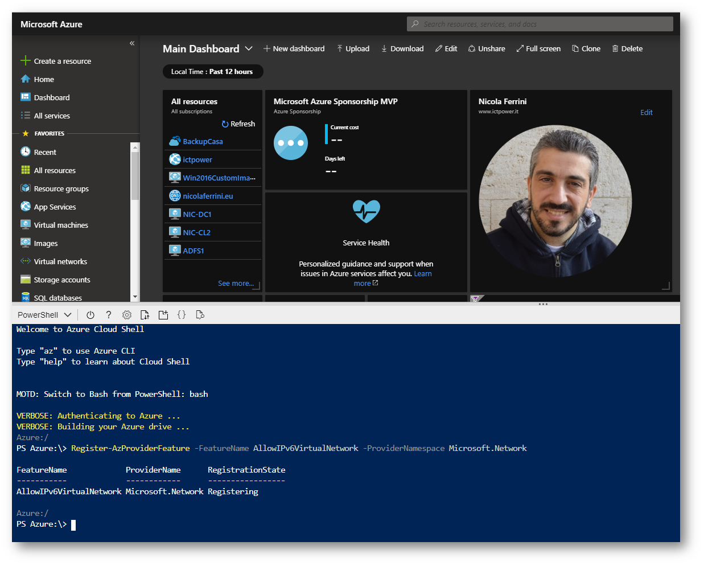The image size is (704, 566).
Task: Click Create a resource plus icon
Action: tap(25, 60)
